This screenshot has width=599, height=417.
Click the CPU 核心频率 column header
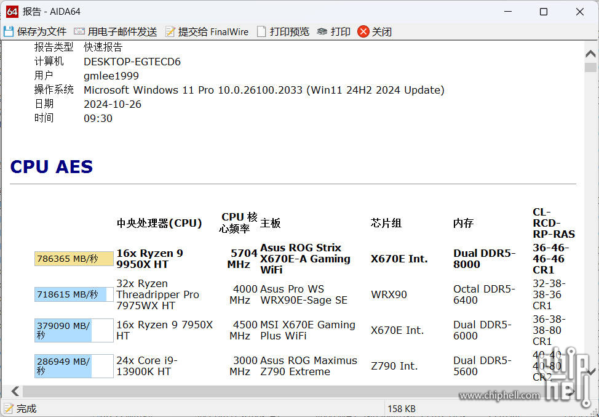[239, 222]
